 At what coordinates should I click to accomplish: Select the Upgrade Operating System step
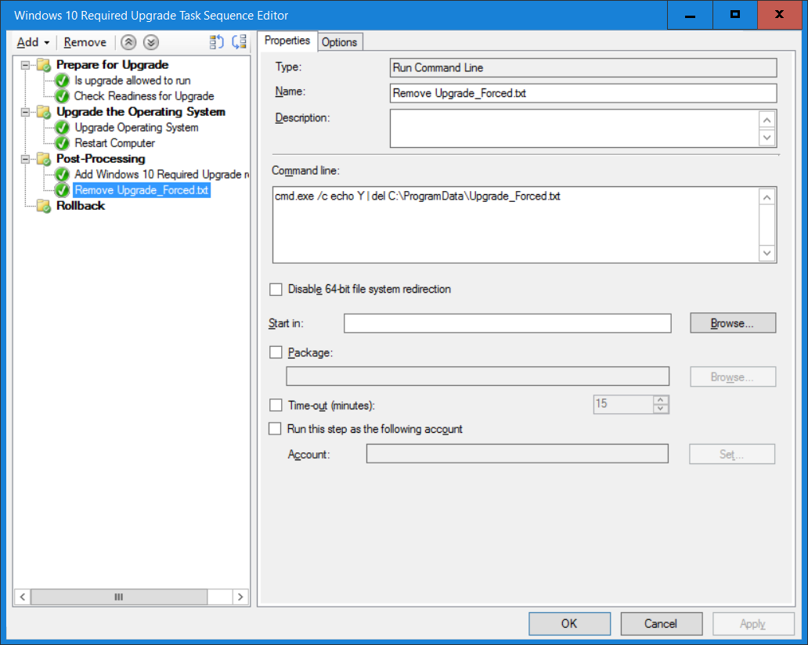pyautogui.click(x=136, y=128)
